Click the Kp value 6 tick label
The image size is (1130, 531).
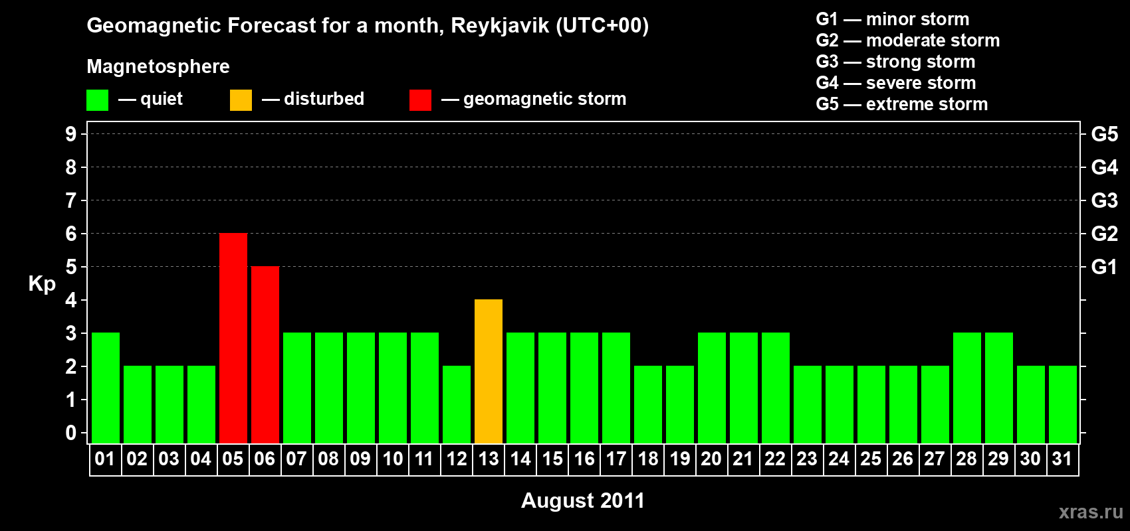coord(71,234)
